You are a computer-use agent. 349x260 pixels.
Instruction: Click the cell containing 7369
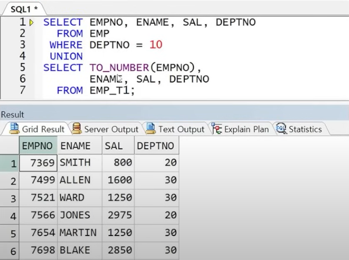click(38, 163)
